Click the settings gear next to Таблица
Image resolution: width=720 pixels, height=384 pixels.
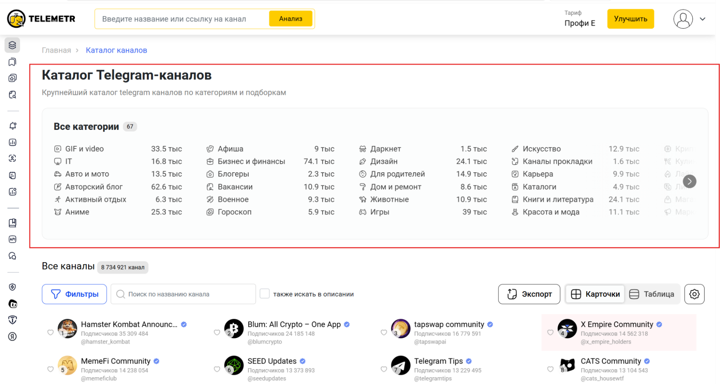pos(694,294)
